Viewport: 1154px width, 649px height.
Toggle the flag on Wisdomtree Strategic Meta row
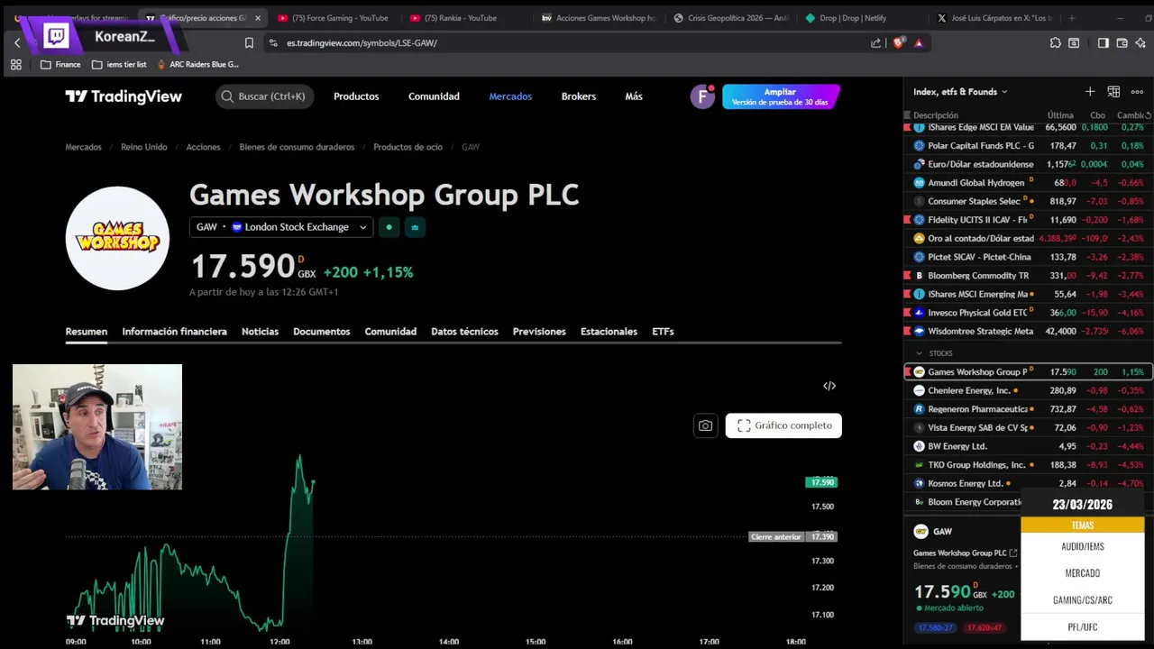click(x=908, y=332)
